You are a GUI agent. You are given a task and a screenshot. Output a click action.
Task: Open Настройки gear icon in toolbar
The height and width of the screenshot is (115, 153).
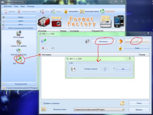coord(66,12)
